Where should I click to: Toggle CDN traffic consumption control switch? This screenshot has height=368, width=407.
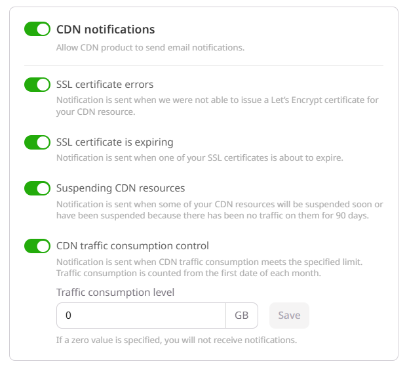(37, 246)
